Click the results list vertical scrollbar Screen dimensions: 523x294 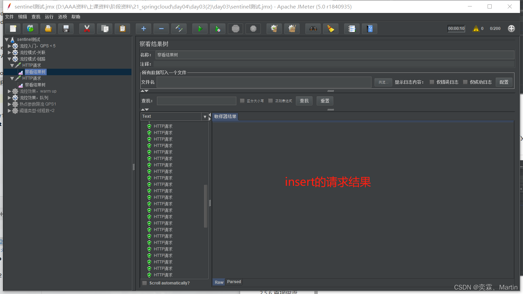(206, 206)
